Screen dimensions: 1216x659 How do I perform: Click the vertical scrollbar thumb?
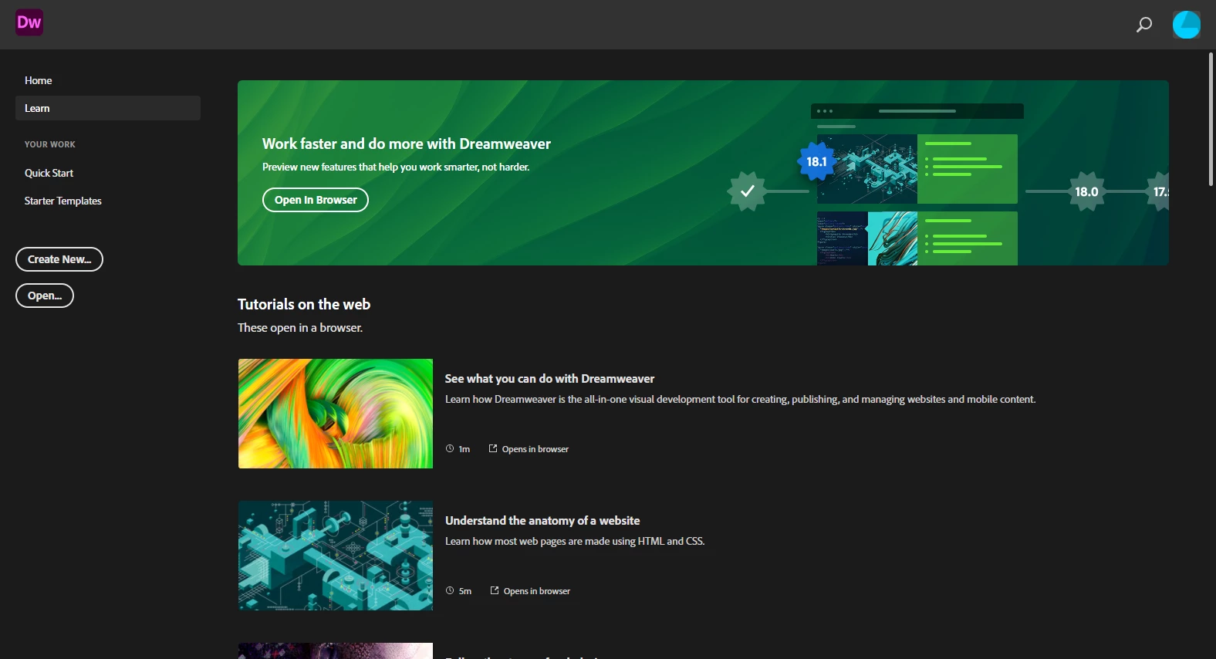(1211, 119)
